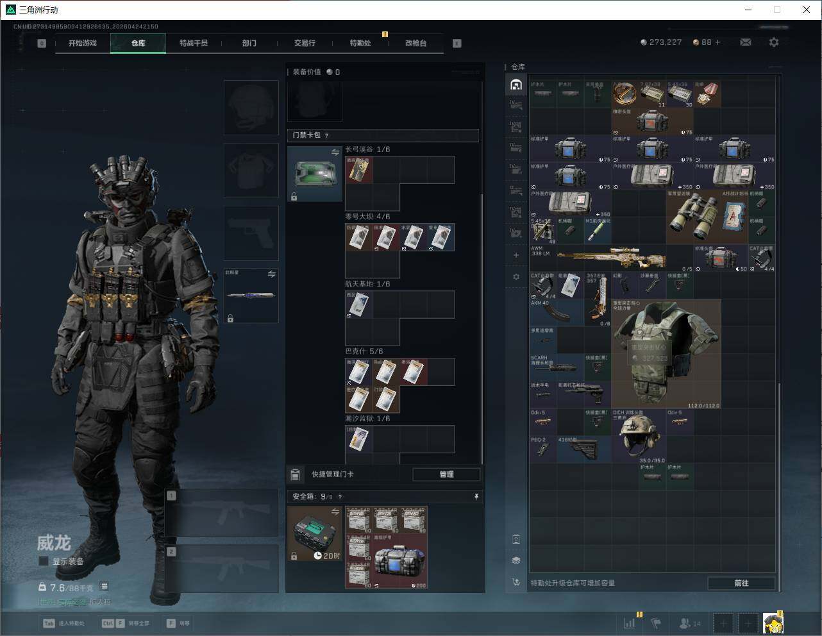
Task: Open the flag icon in bottom bar
Action: pyautogui.click(x=656, y=623)
